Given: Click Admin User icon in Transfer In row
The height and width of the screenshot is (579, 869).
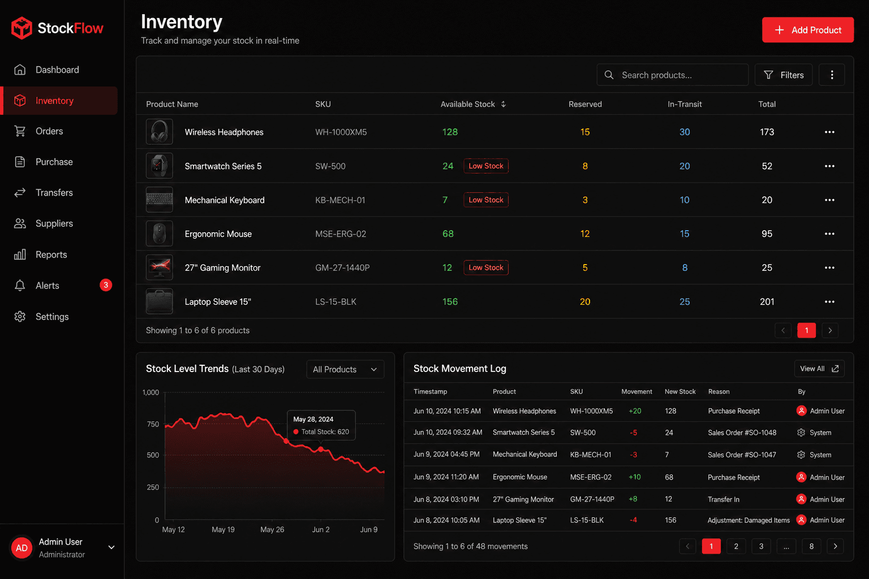Looking at the screenshot, I should coord(801,499).
